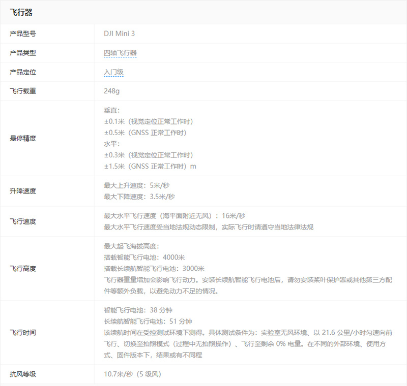Select the 飞行器 section header
The height and width of the screenshot is (386, 407).
(21, 12)
